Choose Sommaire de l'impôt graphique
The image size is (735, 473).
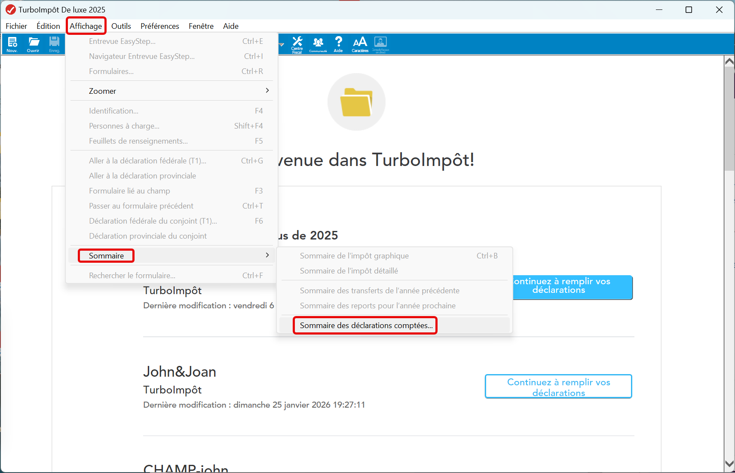pyautogui.click(x=395, y=256)
